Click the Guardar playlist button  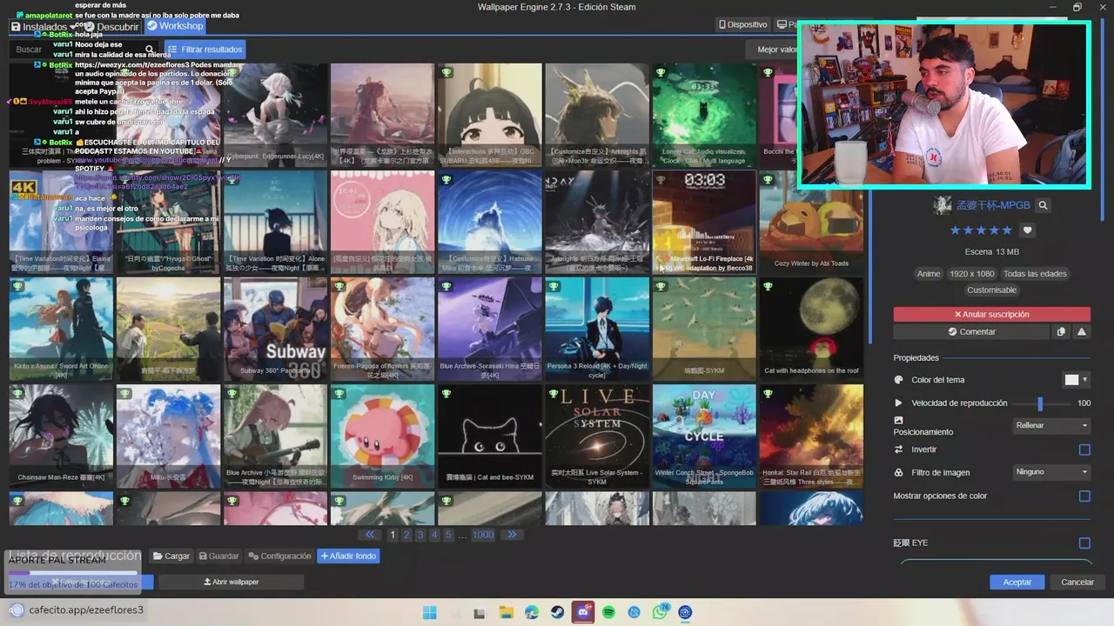[x=218, y=556]
